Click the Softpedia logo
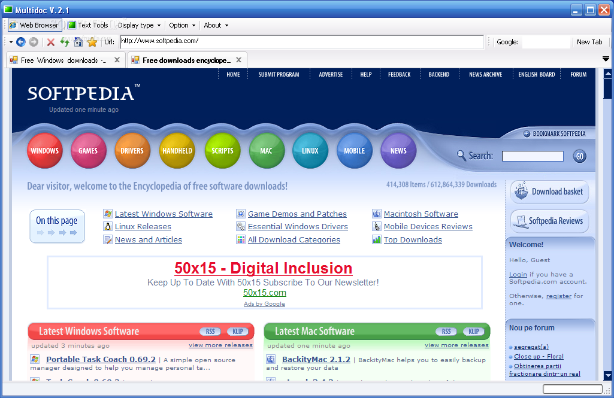614x398 pixels. [83, 93]
